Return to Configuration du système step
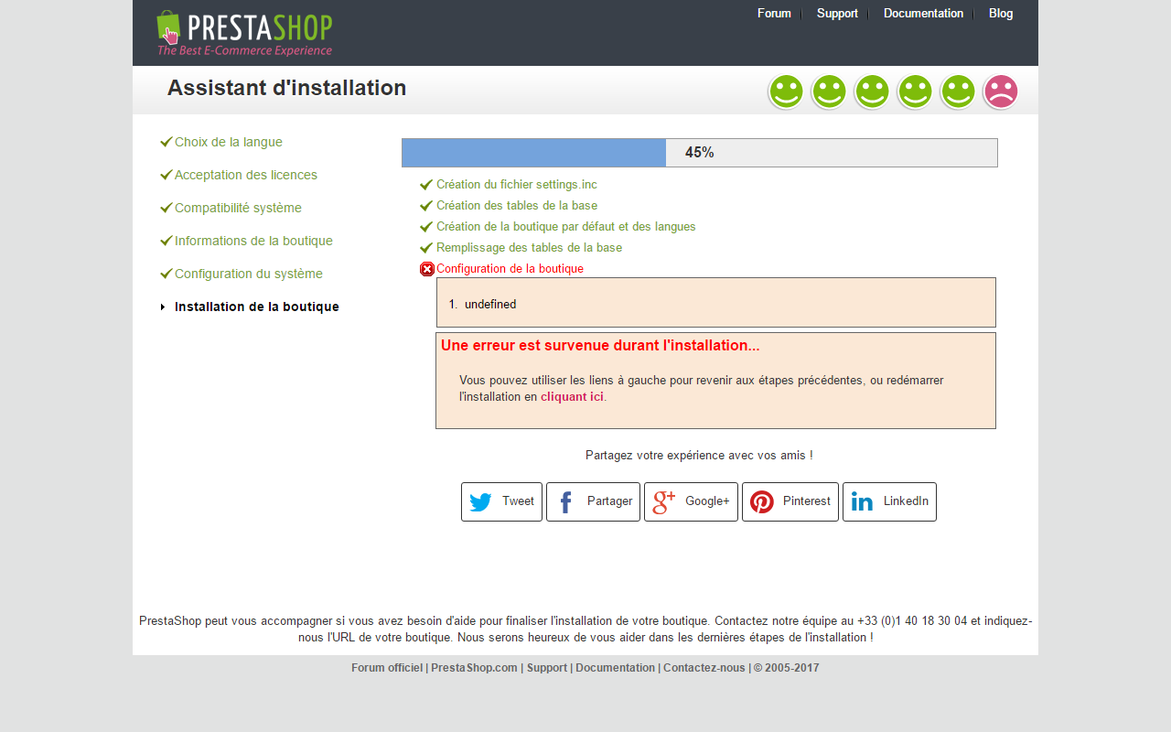Screen dimensions: 1171x732 tap(249, 274)
